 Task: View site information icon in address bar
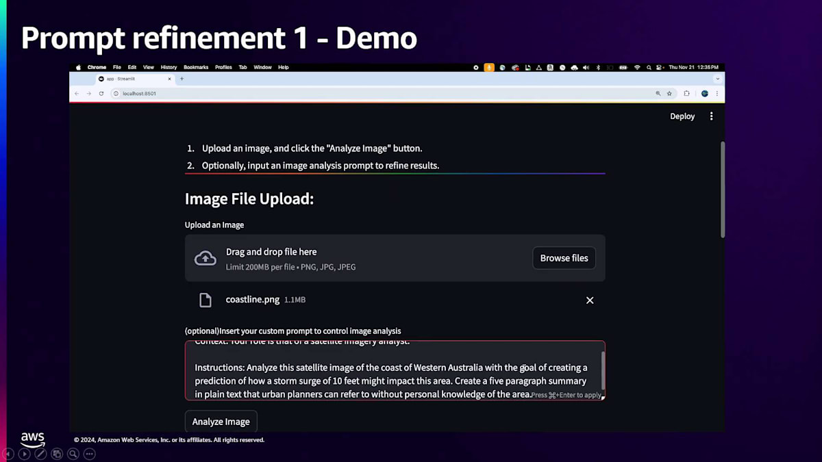click(116, 93)
